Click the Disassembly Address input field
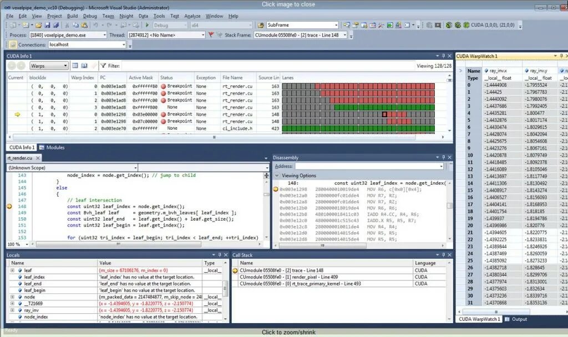568x337 pixels. coord(369,166)
